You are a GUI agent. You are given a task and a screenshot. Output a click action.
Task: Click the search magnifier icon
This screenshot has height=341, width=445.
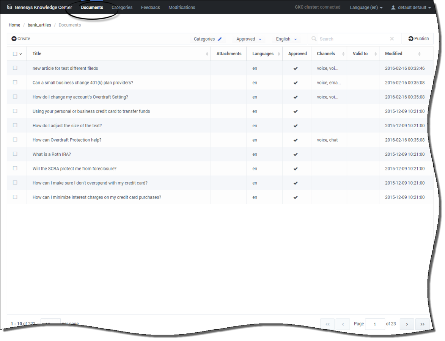pyautogui.click(x=314, y=39)
